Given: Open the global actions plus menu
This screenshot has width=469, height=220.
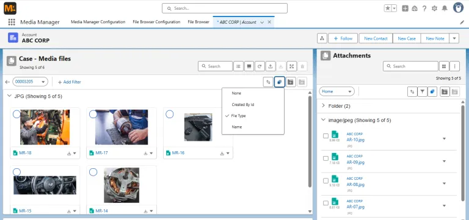Looking at the screenshot, I should [x=405, y=9].
